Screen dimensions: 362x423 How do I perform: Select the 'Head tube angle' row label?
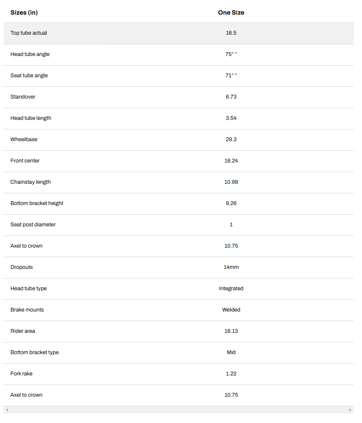pyautogui.click(x=30, y=54)
